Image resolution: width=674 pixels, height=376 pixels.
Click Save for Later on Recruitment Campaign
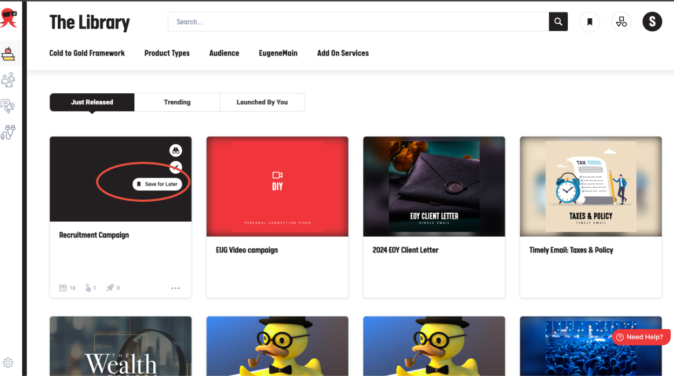(157, 184)
